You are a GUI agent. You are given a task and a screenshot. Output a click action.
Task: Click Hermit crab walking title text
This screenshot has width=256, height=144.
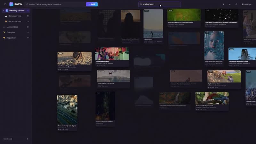point(67,66)
